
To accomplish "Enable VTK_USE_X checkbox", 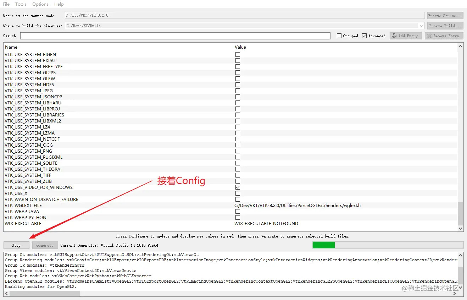I will [238, 193].
